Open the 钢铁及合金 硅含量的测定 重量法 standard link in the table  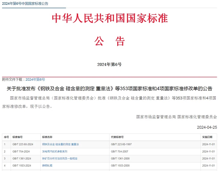60,144
